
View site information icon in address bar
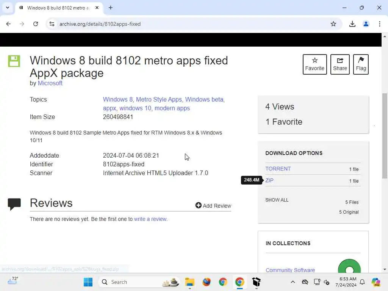coord(52,24)
